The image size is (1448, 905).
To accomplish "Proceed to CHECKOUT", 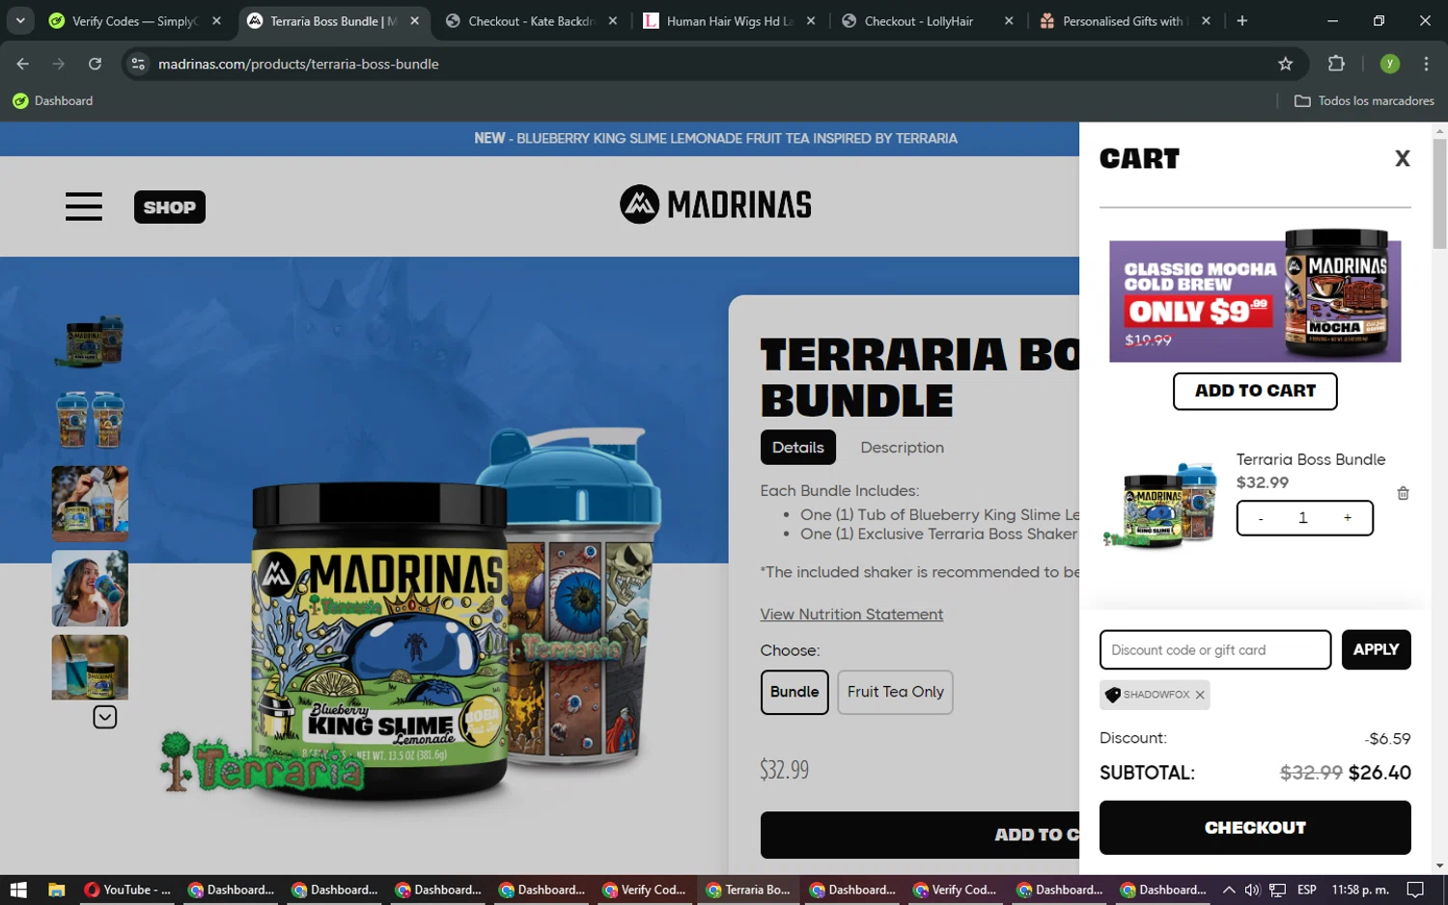I will (x=1254, y=827).
